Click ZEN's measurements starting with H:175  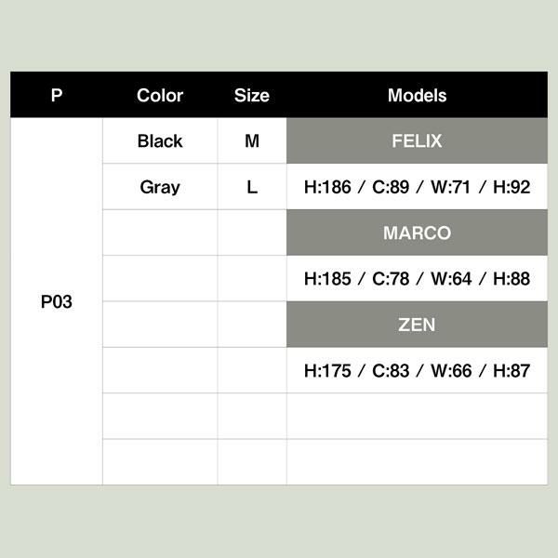tap(417, 370)
